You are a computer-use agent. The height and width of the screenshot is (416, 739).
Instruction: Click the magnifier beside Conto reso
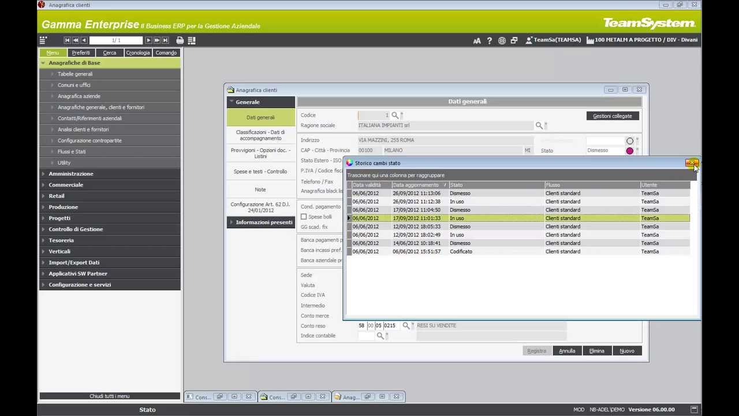coord(406,326)
